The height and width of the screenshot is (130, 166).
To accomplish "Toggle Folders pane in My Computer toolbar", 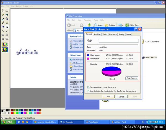I will click(x=110, y=25).
